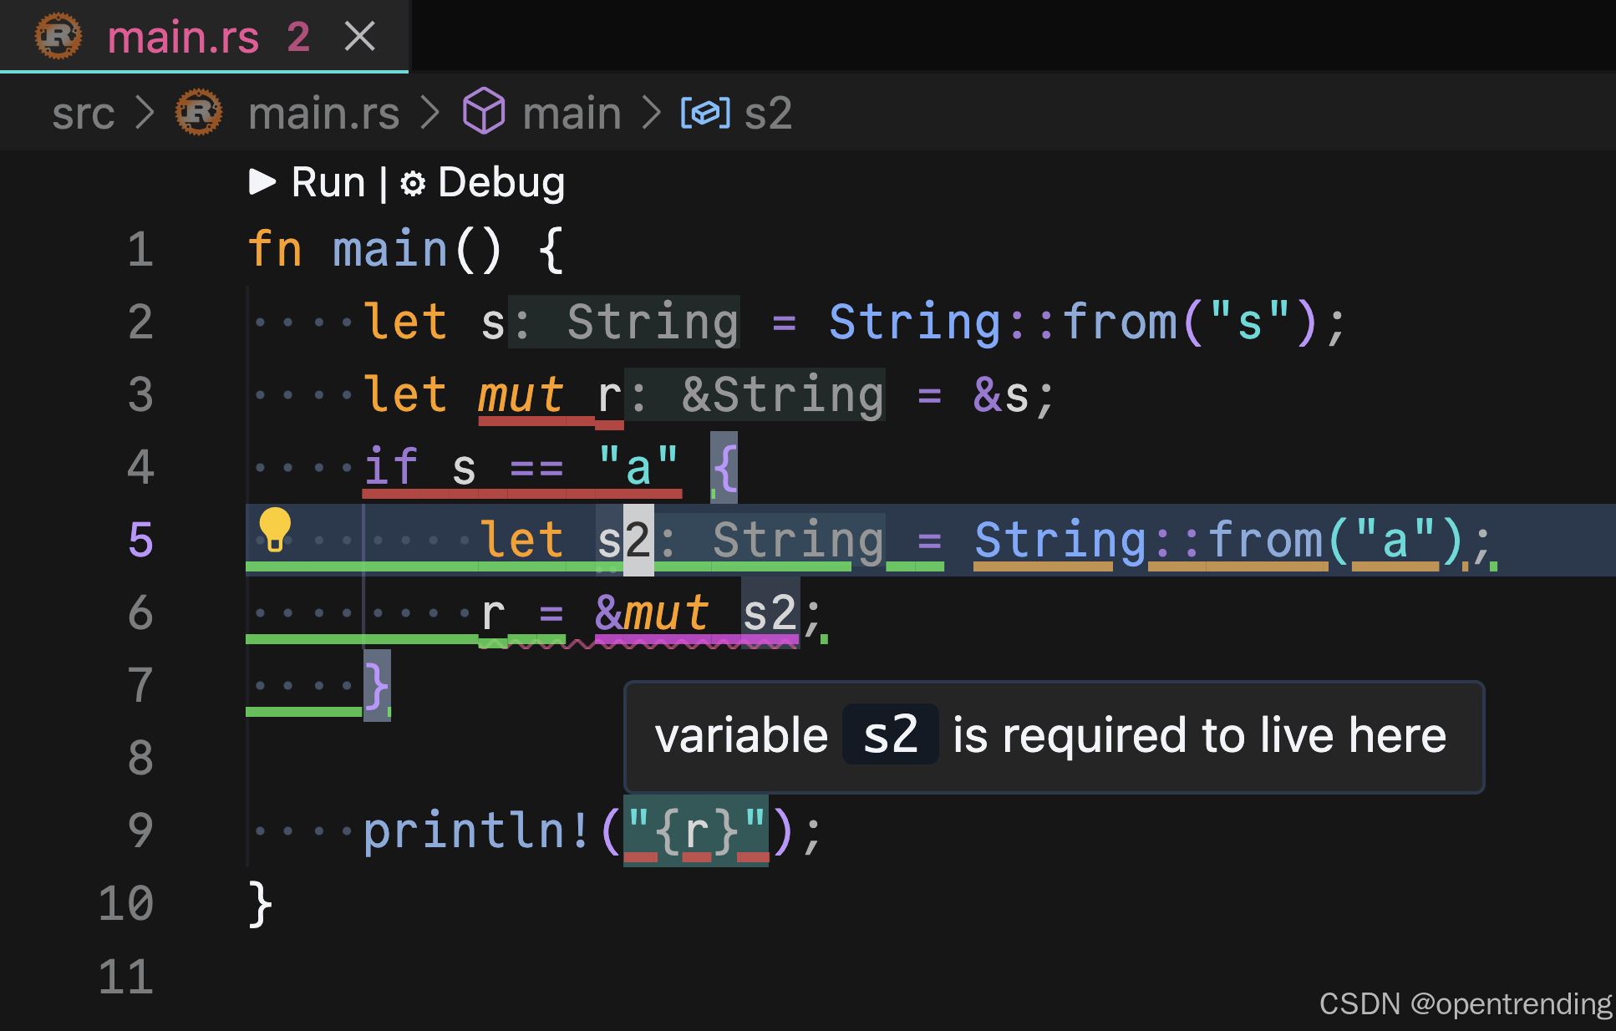Image resolution: width=1616 pixels, height=1031 pixels.
Task: Select the main.rs editor tab
Action: coord(183,38)
